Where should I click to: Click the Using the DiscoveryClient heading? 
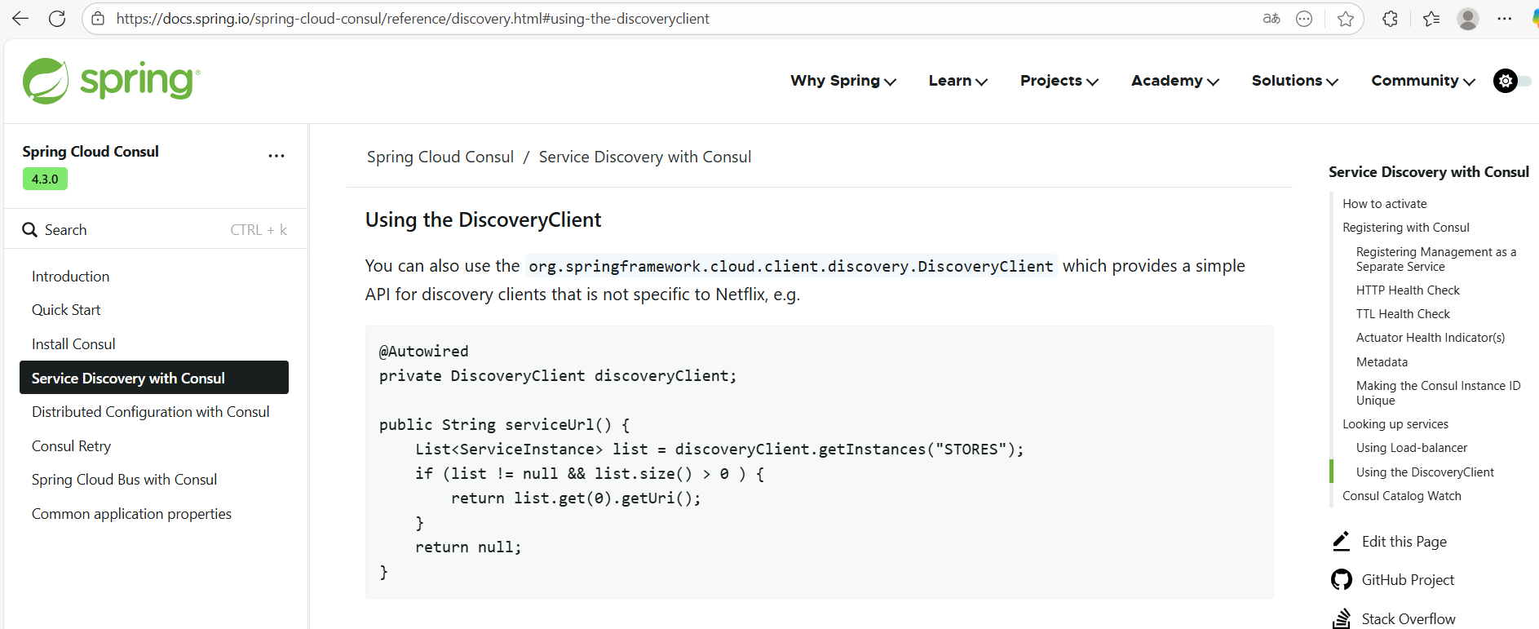coord(483,219)
